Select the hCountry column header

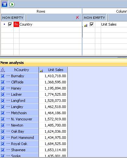(22, 70)
